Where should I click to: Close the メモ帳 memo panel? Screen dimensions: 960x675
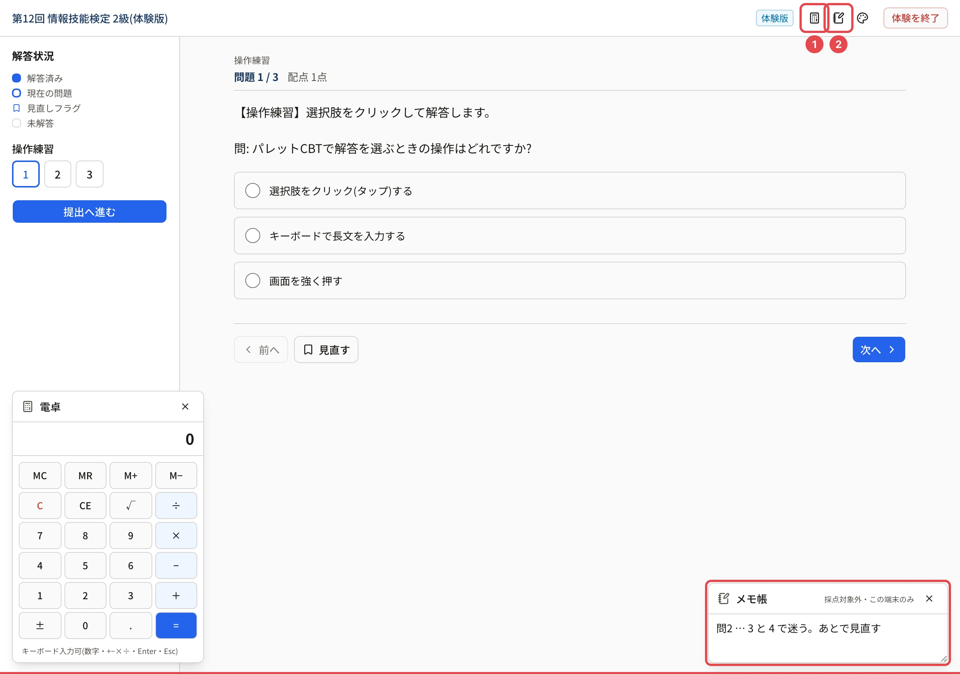929,598
